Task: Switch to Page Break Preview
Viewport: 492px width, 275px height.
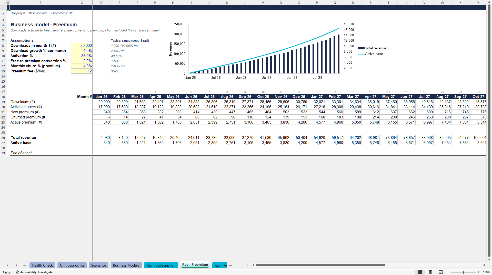Action: 441,272
